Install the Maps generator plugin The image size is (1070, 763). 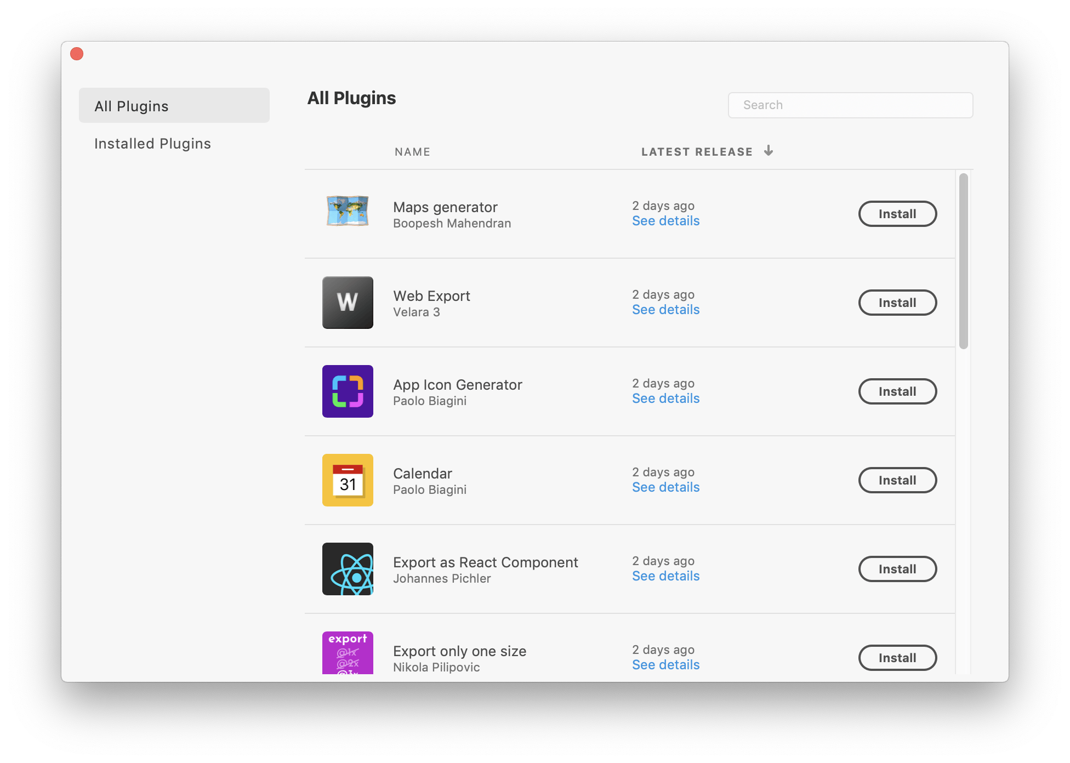[897, 214]
